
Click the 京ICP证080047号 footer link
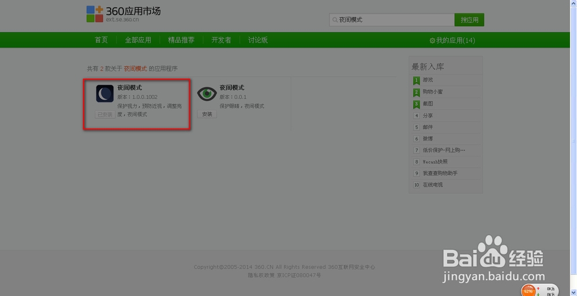tap(299, 275)
